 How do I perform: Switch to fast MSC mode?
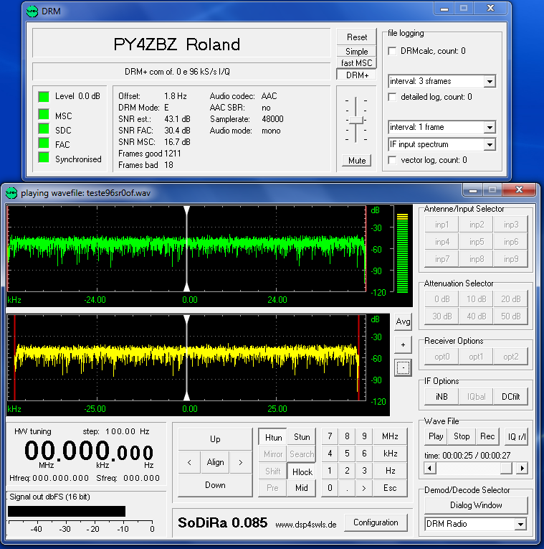coord(356,63)
